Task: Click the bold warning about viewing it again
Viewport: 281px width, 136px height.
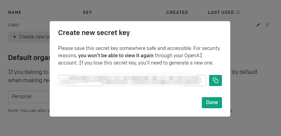Action: (116, 56)
